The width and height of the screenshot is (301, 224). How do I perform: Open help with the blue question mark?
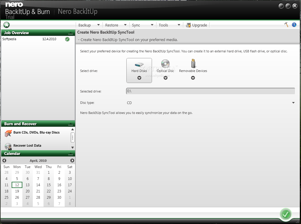294,25
